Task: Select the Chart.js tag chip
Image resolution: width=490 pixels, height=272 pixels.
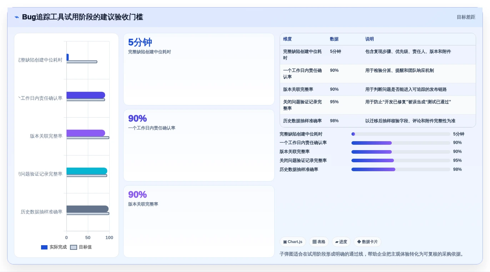Action: (x=293, y=242)
